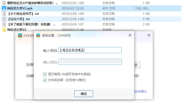Click the 确定 button in password dialog
The height and width of the screenshot is (105, 185).
click(84, 94)
